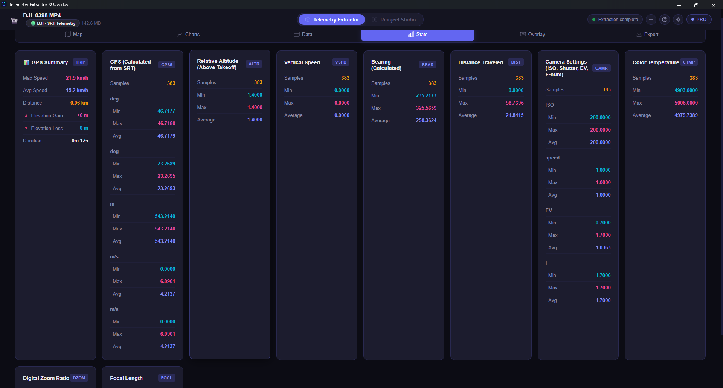Open settings using the gear icon
Viewport: 723px width, 388px height.
678,19
